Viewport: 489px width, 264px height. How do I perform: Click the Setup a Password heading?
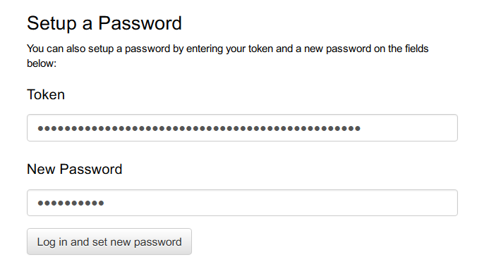tap(104, 23)
